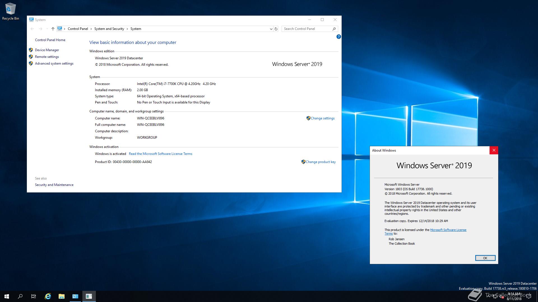Image resolution: width=538 pixels, height=302 pixels.
Task: Open the Action Center notification icon
Action: 529,296
